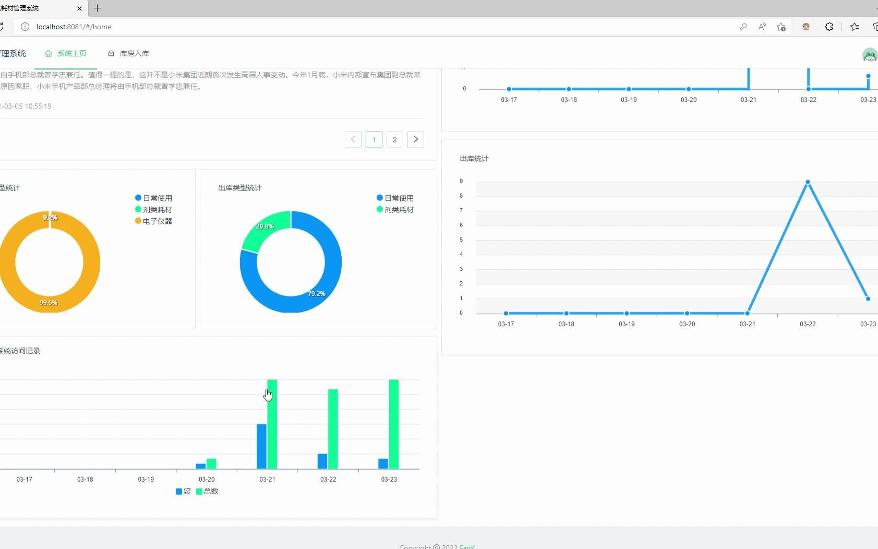Open the browser profile avatar

point(806,27)
